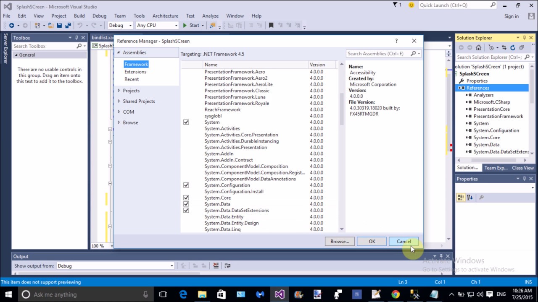Image resolution: width=538 pixels, height=302 pixels.
Task: Sort properties alphabetically in Properties panel
Action: point(470,197)
